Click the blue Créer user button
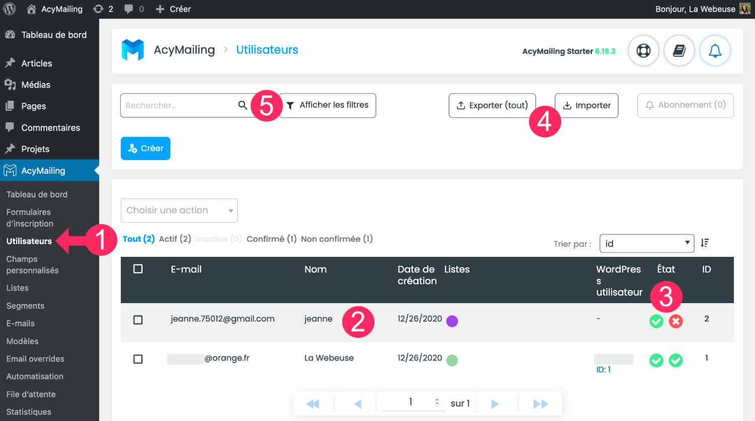Image resolution: width=755 pixels, height=421 pixels. (145, 148)
